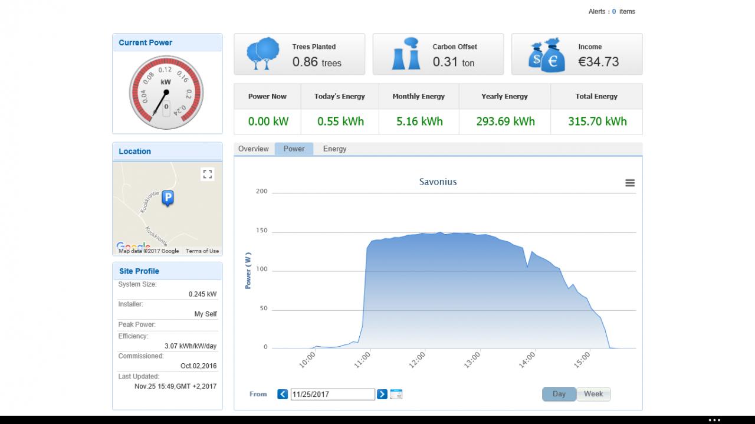
Task: Open the chart hamburger menu
Action: click(630, 183)
